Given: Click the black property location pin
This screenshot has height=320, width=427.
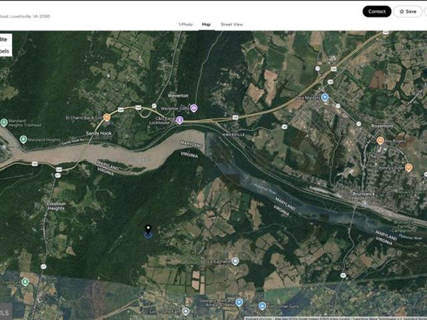Looking at the screenshot, I should pyautogui.click(x=148, y=229).
